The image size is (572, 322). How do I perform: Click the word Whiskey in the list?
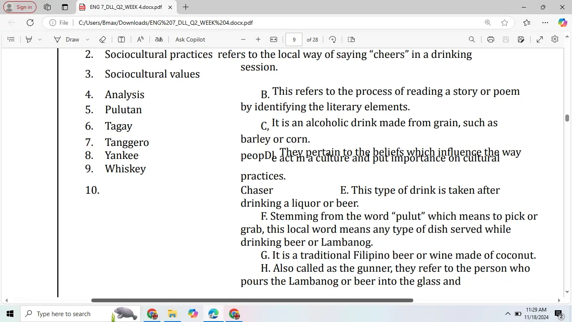click(x=125, y=169)
